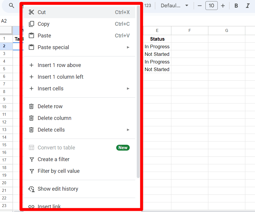Toggle bold formatting in the toolbar
This screenshot has width=255, height=212.
click(x=236, y=6)
